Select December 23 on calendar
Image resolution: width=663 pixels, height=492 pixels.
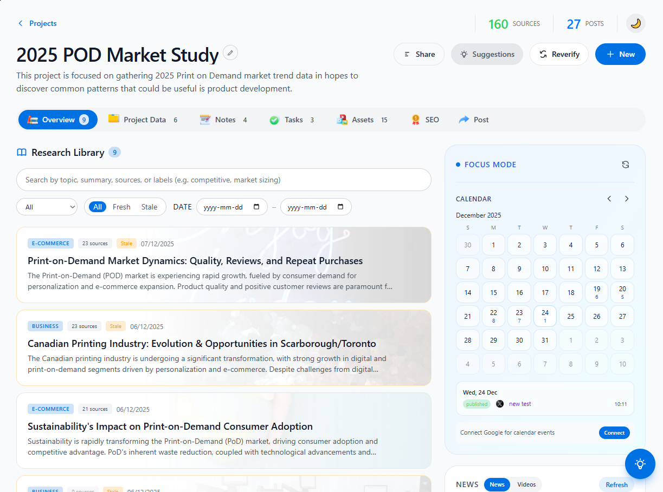click(519, 316)
